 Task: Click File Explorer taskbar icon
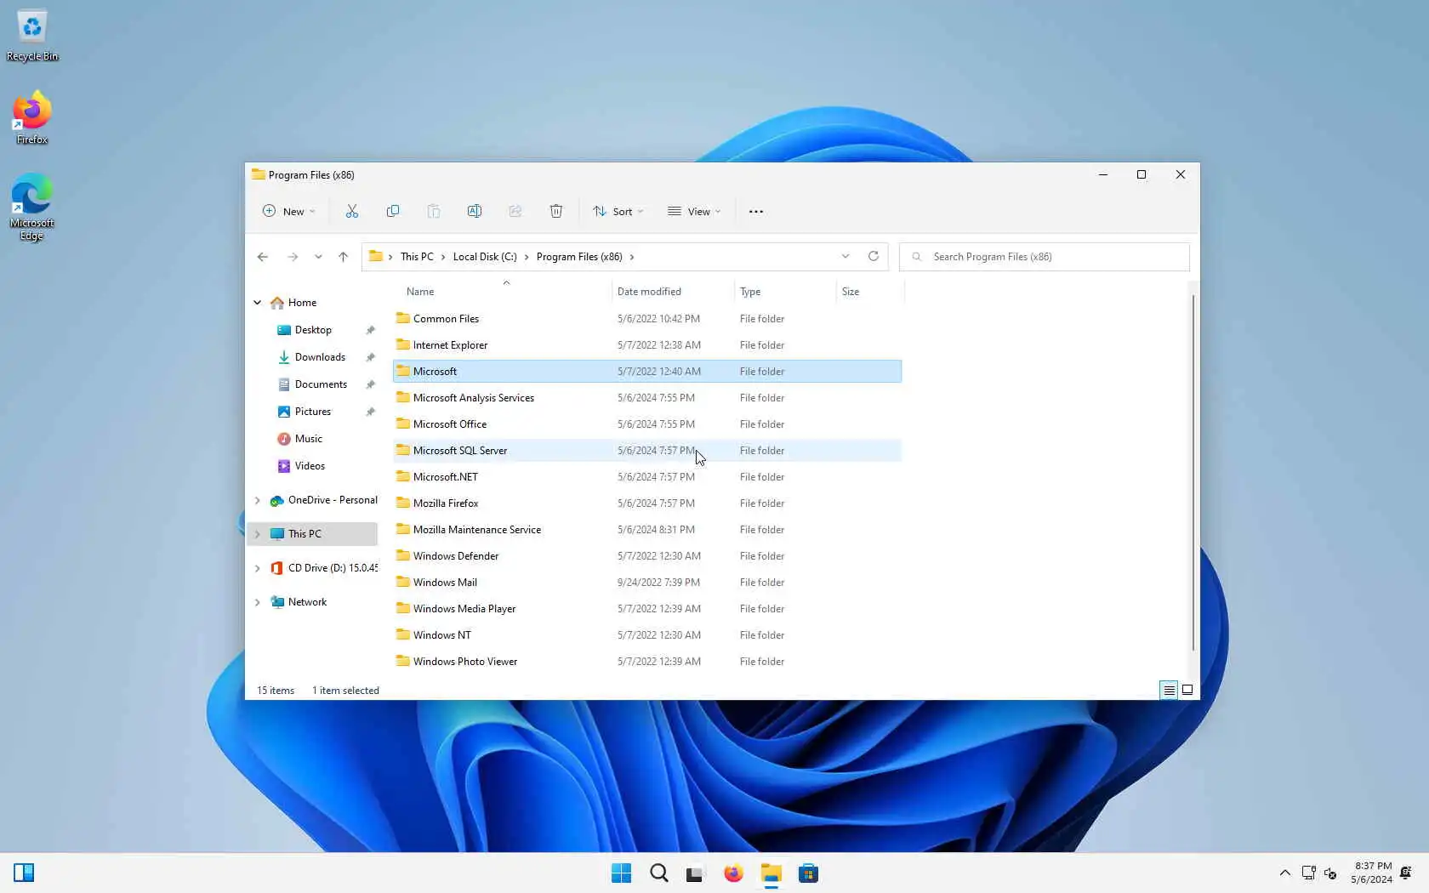coord(771,873)
